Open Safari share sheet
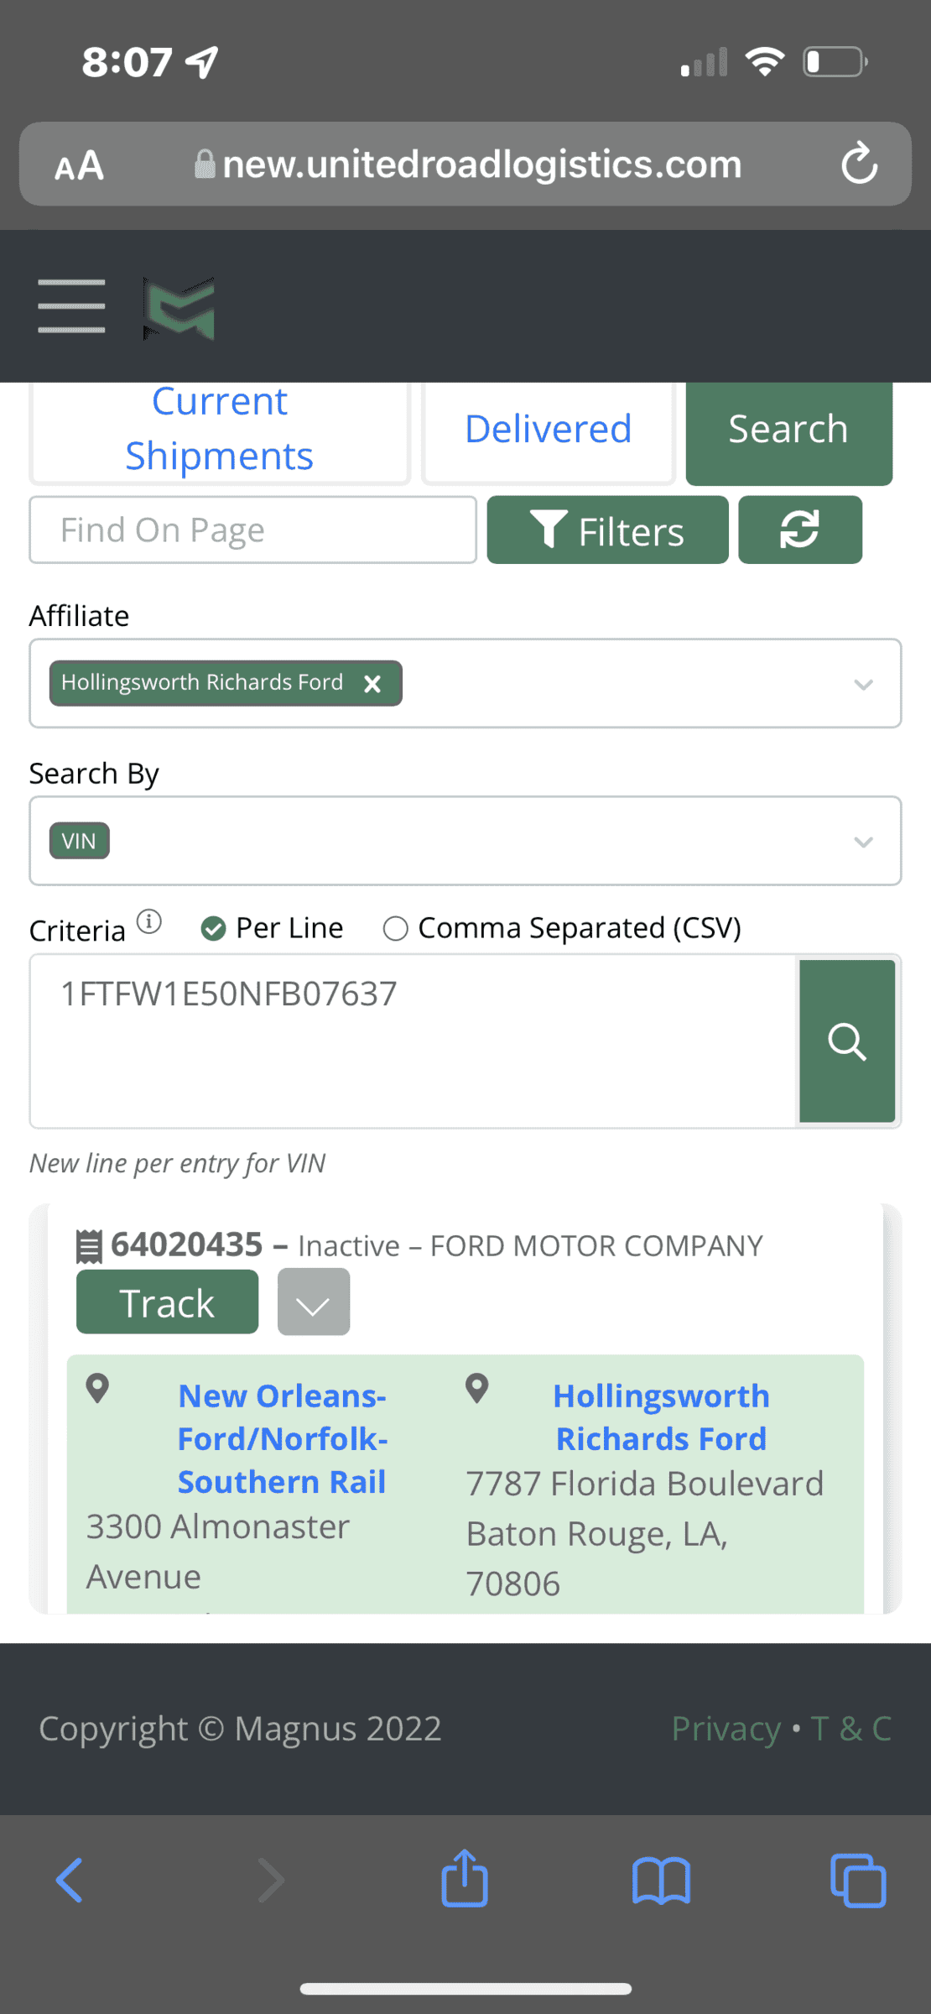 click(x=465, y=1878)
